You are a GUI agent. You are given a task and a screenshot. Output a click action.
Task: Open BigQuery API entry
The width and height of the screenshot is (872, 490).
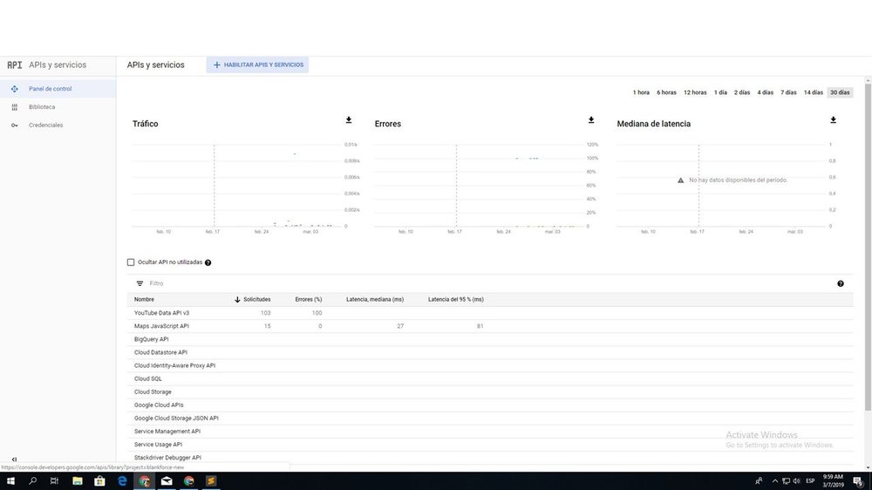pyautogui.click(x=151, y=339)
